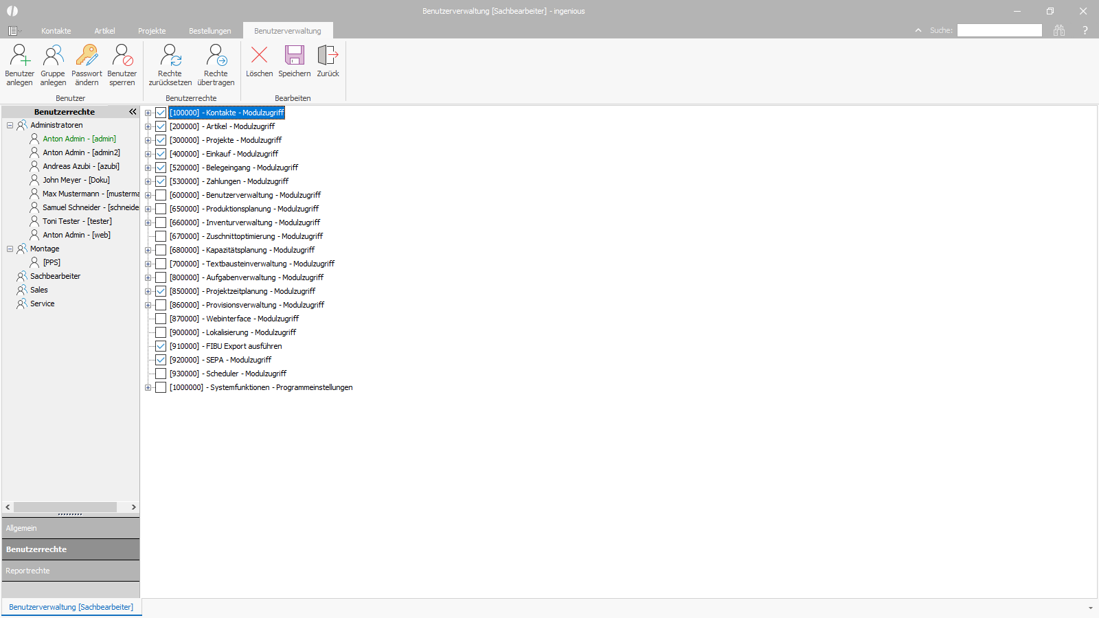The height and width of the screenshot is (618, 1099).
Task: Select the Benutzer sperren icon
Action: (x=122, y=55)
